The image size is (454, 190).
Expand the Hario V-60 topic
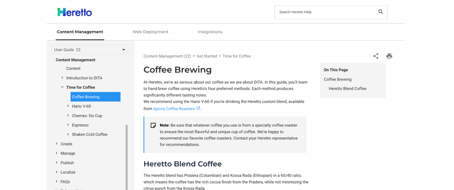click(68, 106)
